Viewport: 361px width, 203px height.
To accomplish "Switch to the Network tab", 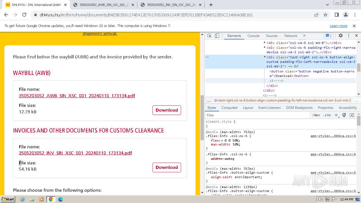I will tap(291, 36).
